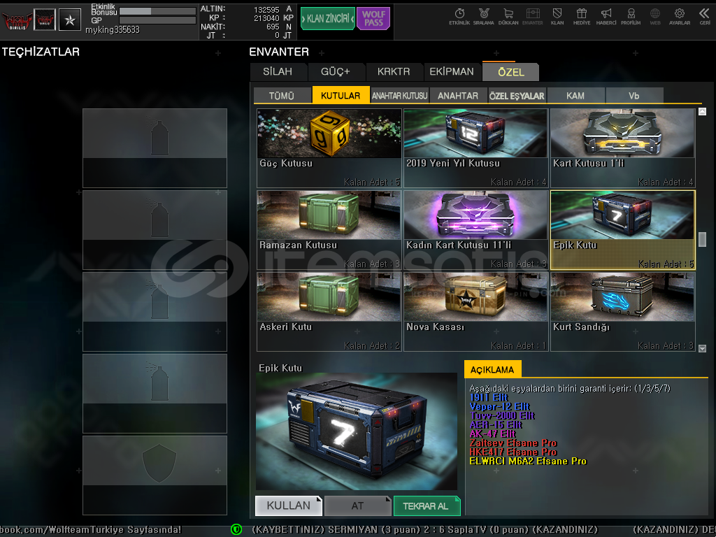Select the TÜMÜ sub-tab
This screenshot has width=716, height=537.
click(x=282, y=95)
